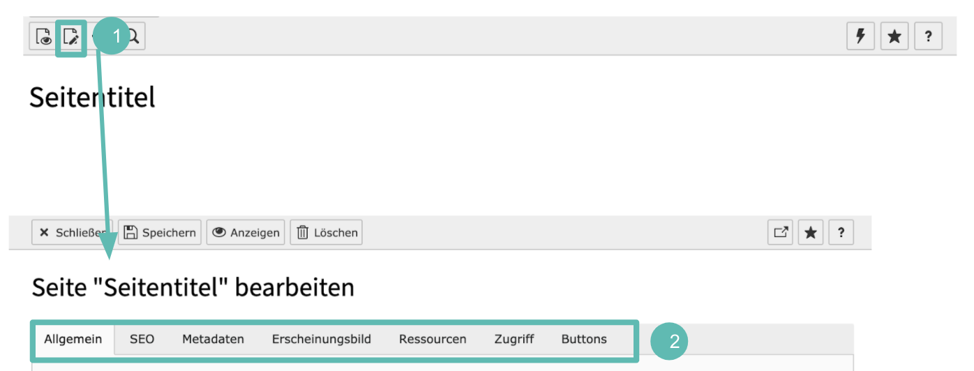
Task: Switch to the SEO tab
Action: click(x=142, y=340)
